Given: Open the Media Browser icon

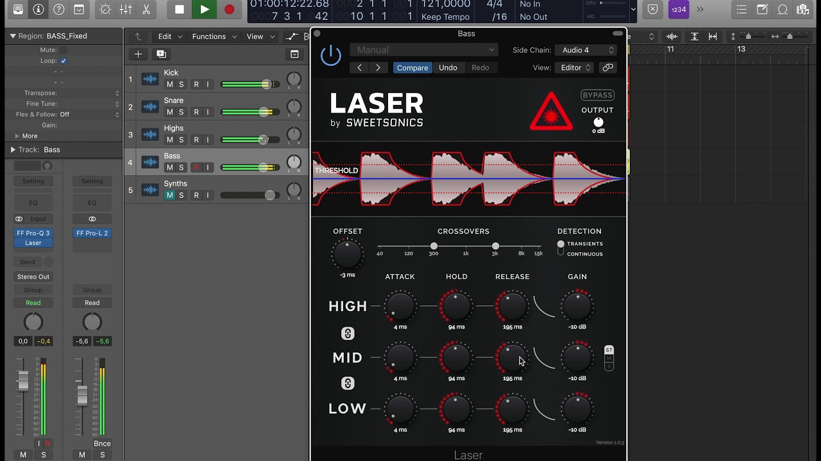Looking at the screenshot, I should (x=804, y=10).
